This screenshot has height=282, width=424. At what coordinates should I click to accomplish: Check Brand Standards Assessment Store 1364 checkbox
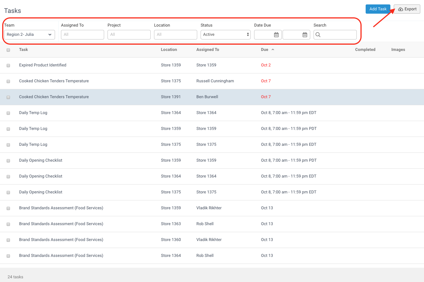coord(8,256)
